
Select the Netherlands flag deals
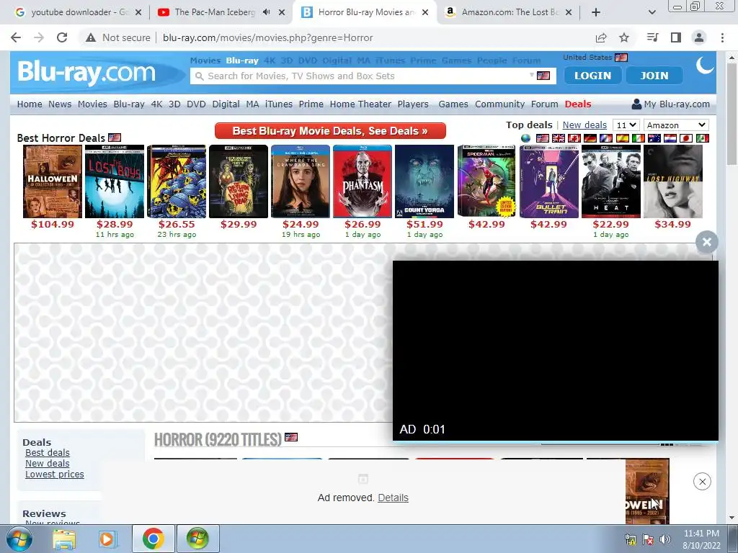(670, 138)
